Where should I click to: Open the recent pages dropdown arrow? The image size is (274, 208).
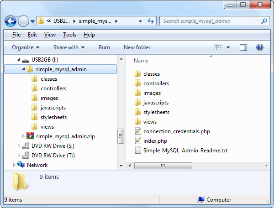click(33, 21)
